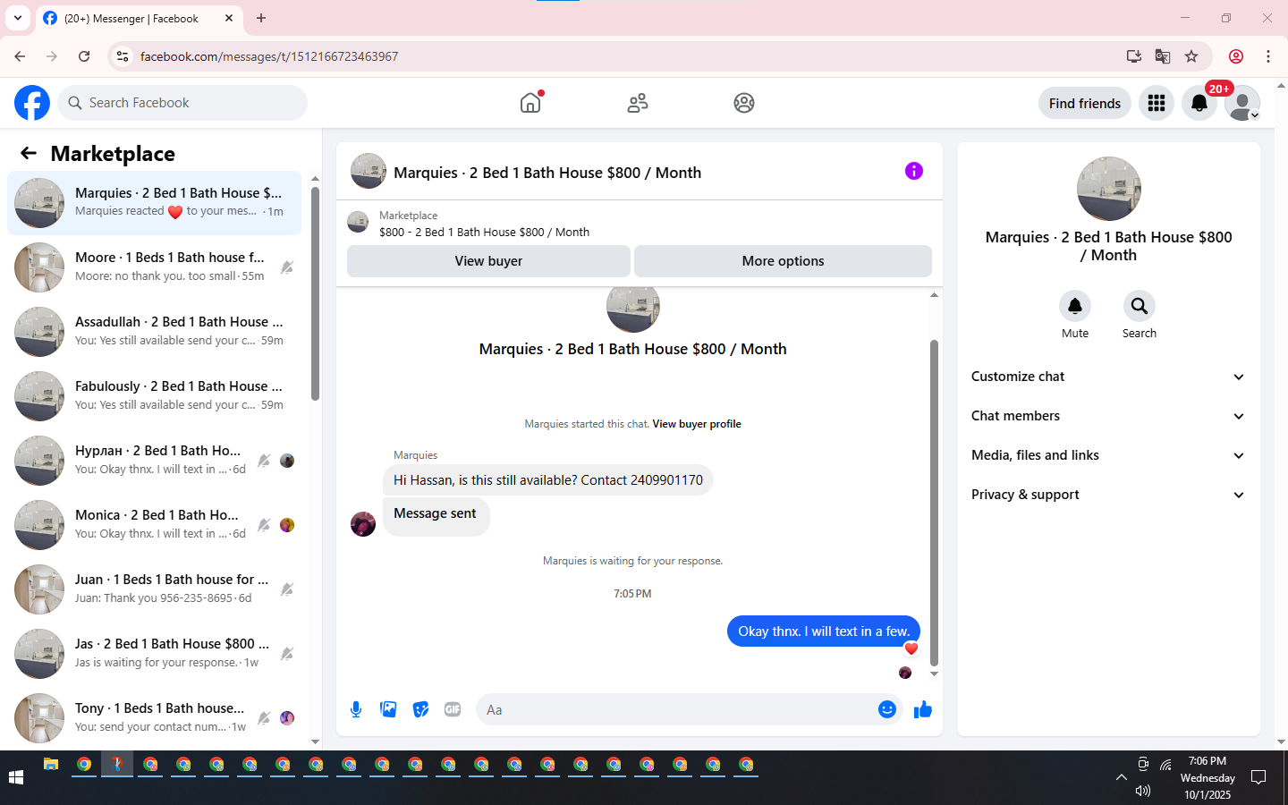The image size is (1288, 805).
Task: Click the More options button
Action: 783,261
